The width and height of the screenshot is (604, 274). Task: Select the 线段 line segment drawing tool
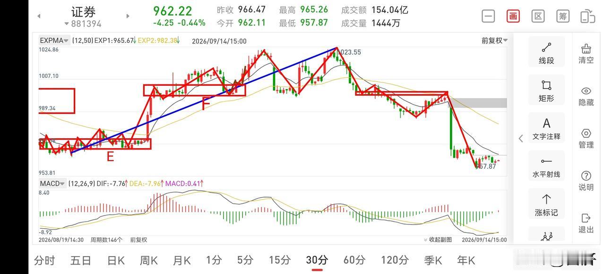[546, 52]
